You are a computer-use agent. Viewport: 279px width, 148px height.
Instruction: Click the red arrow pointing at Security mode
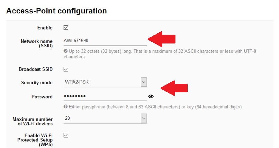coord(174,88)
